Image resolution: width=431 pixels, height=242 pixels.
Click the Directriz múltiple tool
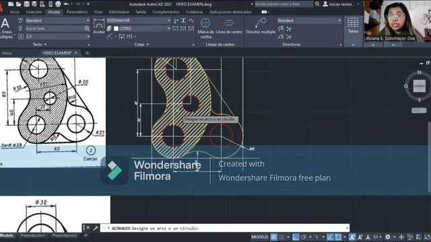(261, 26)
